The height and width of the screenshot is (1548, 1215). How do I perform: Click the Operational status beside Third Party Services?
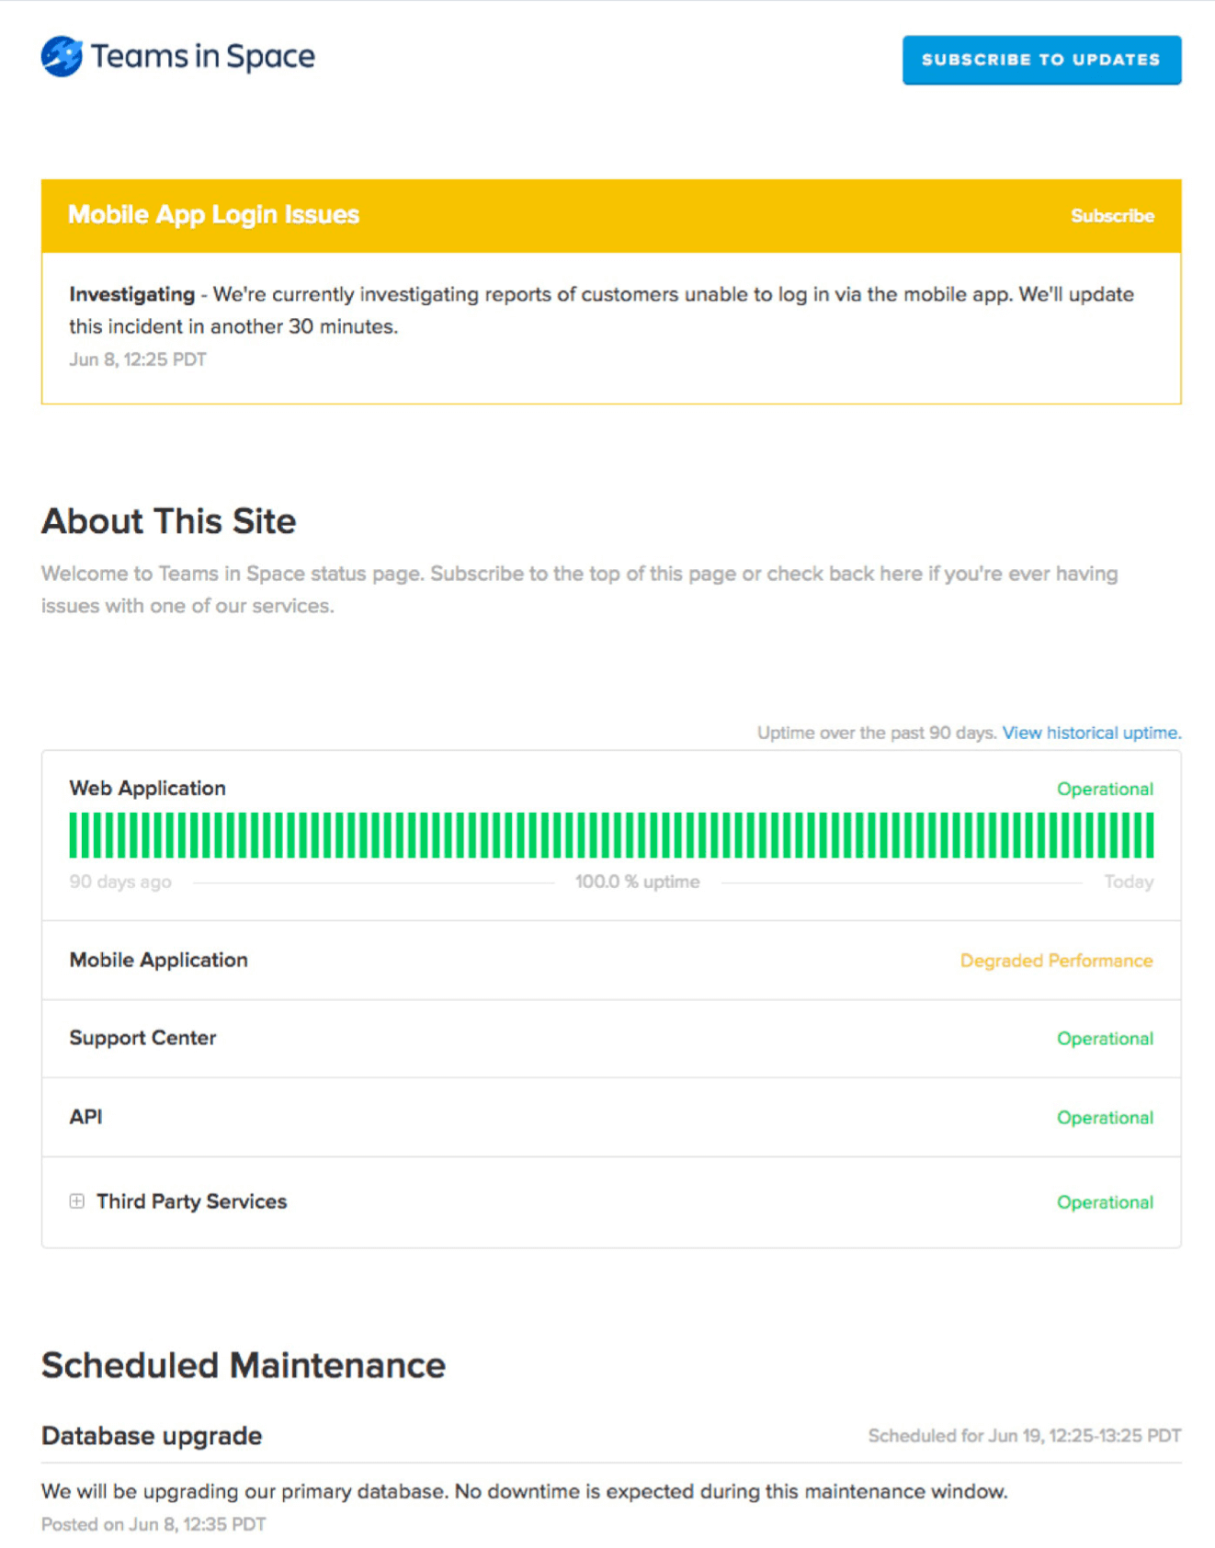click(1105, 1201)
